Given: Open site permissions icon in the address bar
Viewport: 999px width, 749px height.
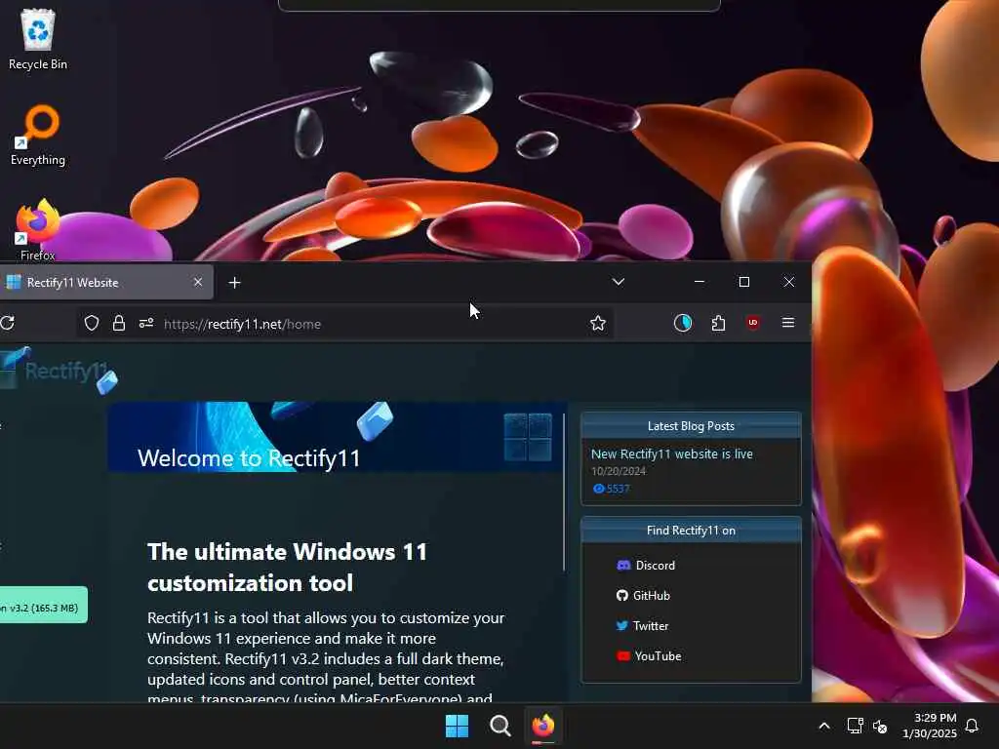Looking at the screenshot, I should click(x=146, y=324).
